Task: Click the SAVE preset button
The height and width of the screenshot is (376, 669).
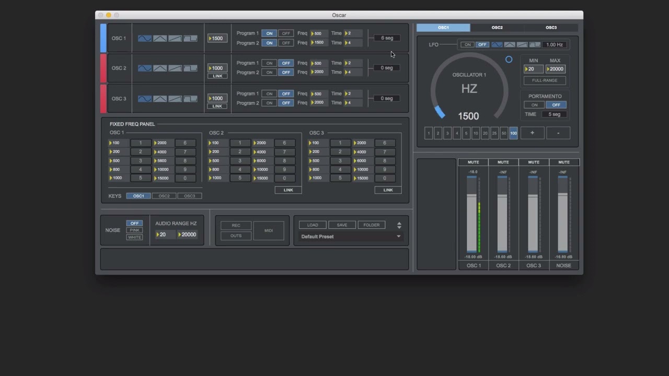Action: (x=342, y=225)
